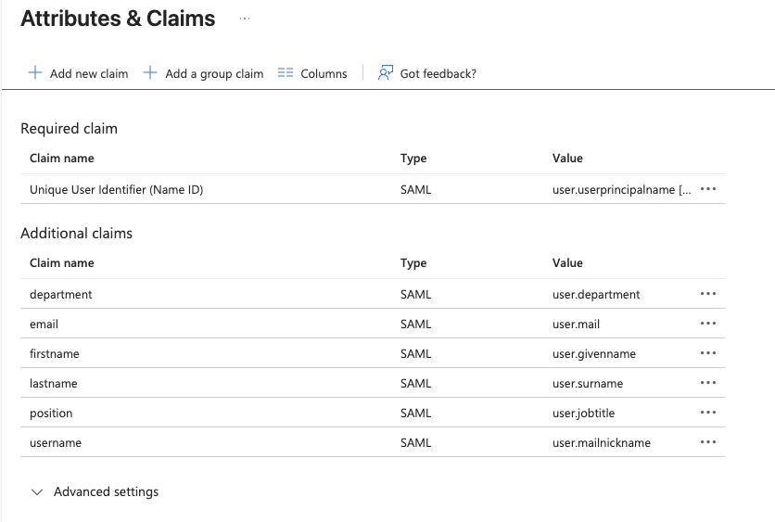Open ellipsis menu for username claim
Viewport: 775px width, 522px height.
[708, 442]
